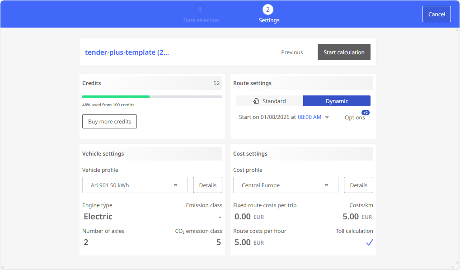Click the Toll calculation checkmark icon

(369, 242)
